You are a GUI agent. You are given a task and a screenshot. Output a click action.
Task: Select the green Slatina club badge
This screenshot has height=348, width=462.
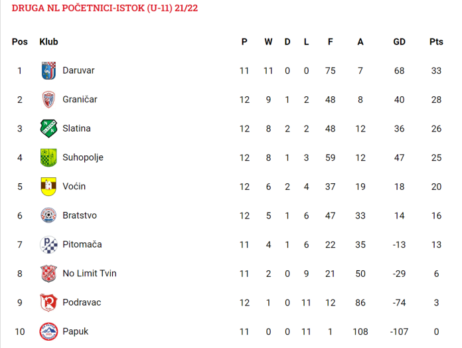[x=48, y=128]
